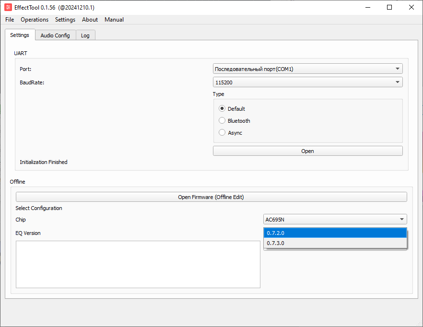Expand the Port dropdown list

(307, 69)
